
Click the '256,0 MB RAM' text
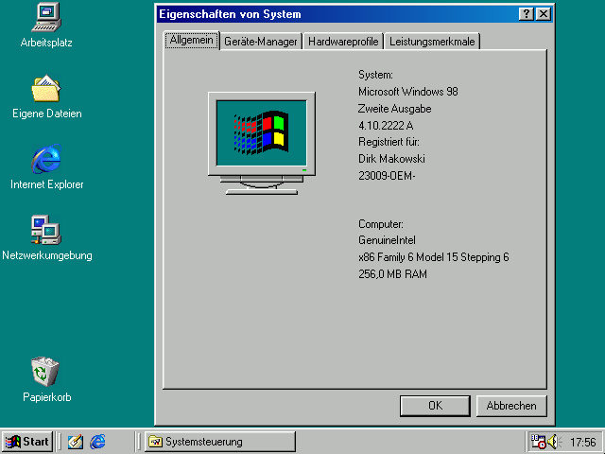392,274
